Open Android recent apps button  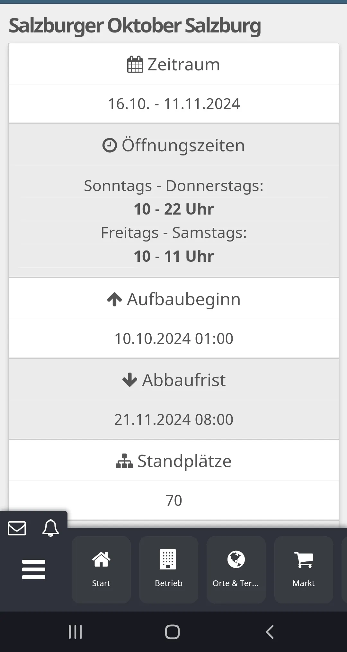[x=76, y=632]
